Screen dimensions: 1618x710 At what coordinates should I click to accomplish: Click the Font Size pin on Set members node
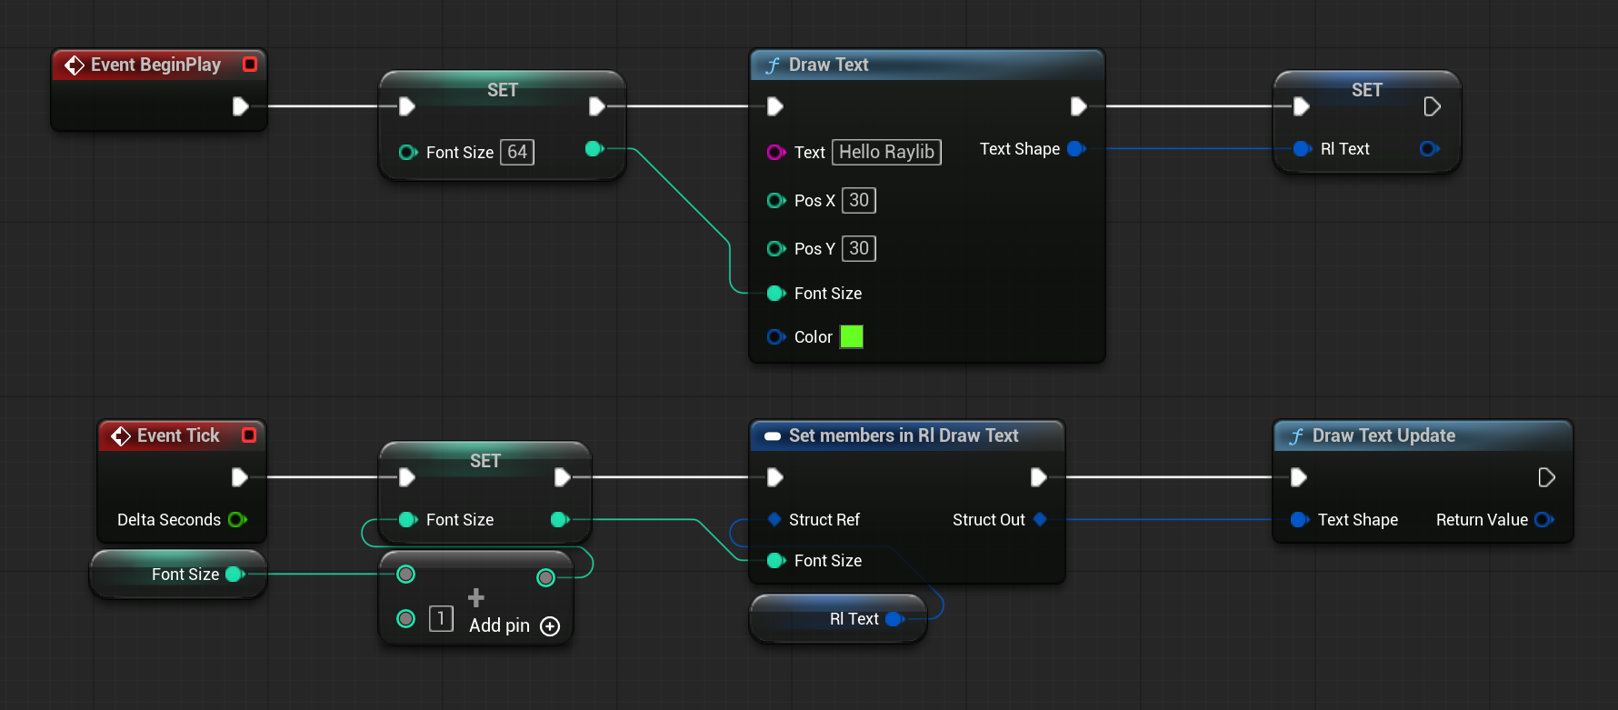click(x=776, y=560)
